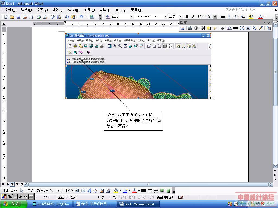
Task: Click the font color A swatch in formatting toolbar
Action: tap(260, 17)
